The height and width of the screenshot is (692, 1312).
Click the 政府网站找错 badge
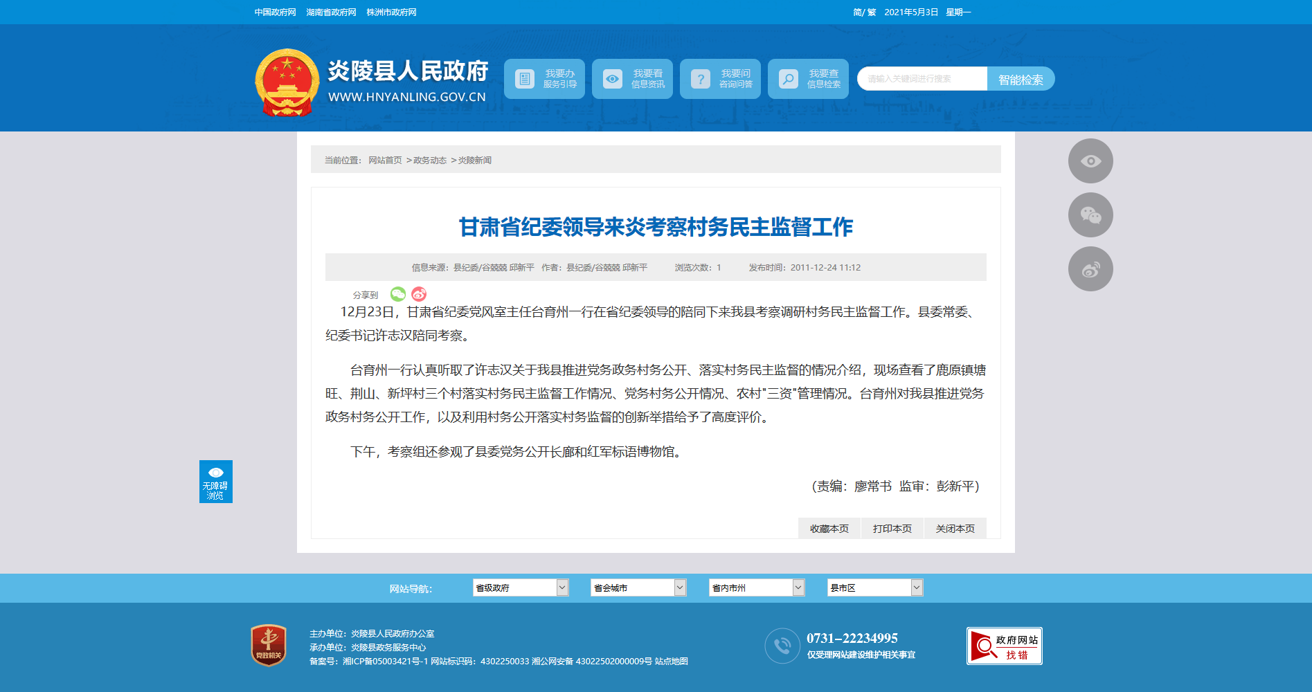1004,646
